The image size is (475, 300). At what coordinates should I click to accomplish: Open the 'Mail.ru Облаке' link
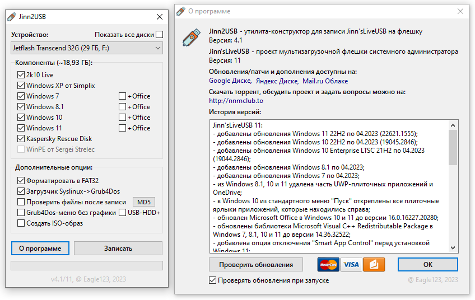[x=325, y=81]
